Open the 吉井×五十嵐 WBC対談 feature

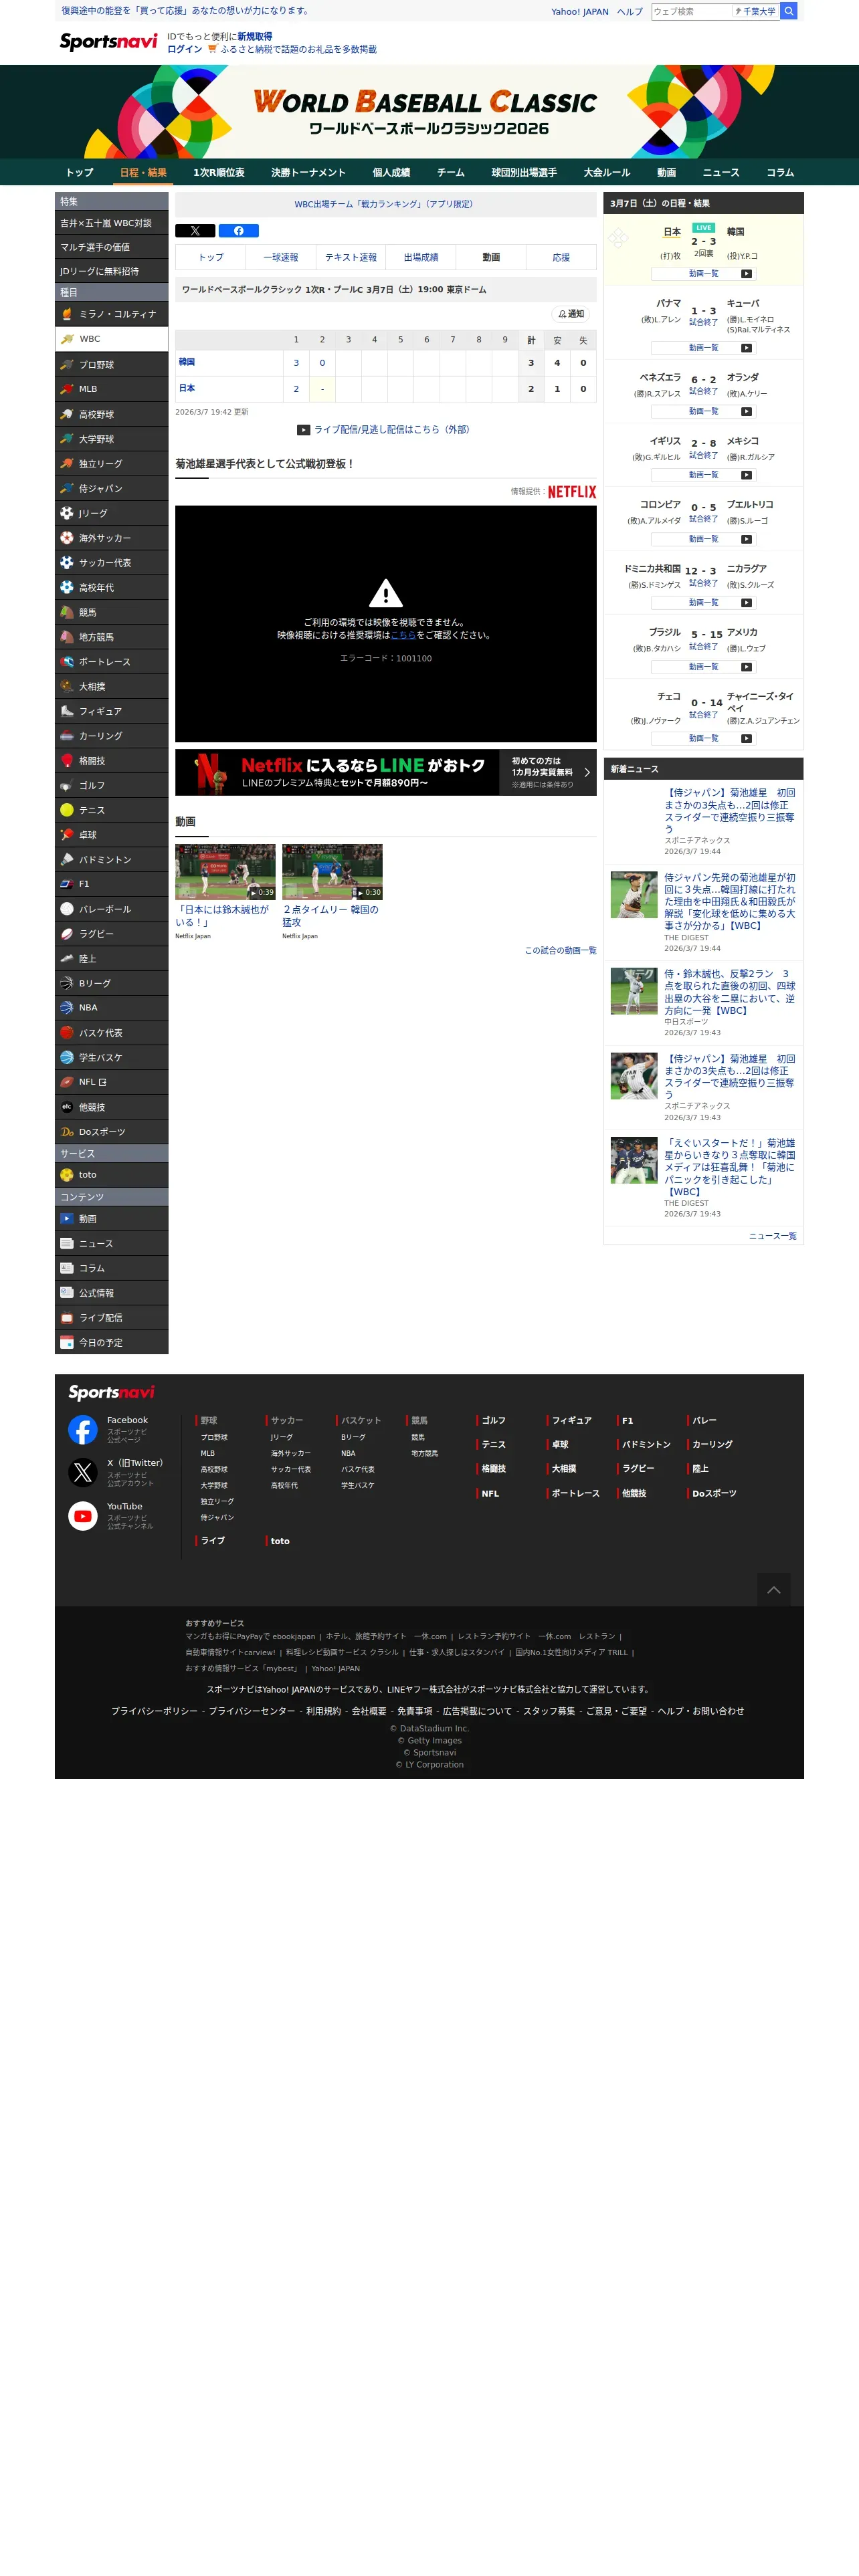pos(111,223)
